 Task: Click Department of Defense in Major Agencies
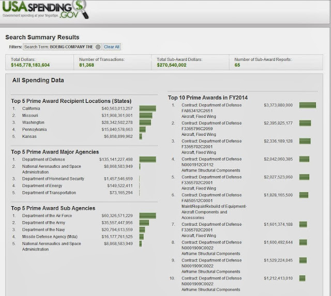[x=43, y=160]
